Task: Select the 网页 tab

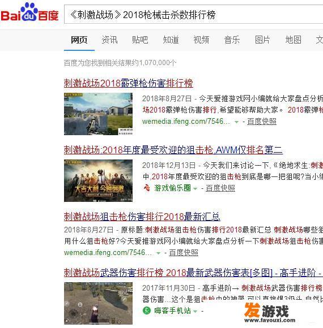Action: (79, 40)
